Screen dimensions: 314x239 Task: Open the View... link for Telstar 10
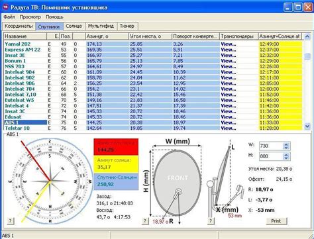tap(229, 128)
